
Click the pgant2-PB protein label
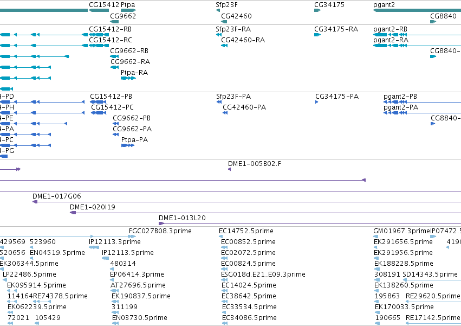[x=400, y=97]
